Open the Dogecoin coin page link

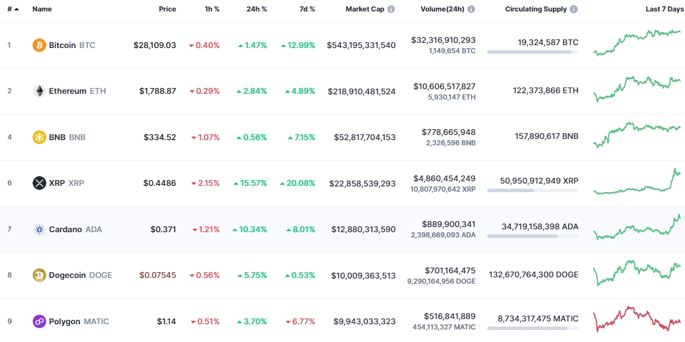tap(81, 275)
